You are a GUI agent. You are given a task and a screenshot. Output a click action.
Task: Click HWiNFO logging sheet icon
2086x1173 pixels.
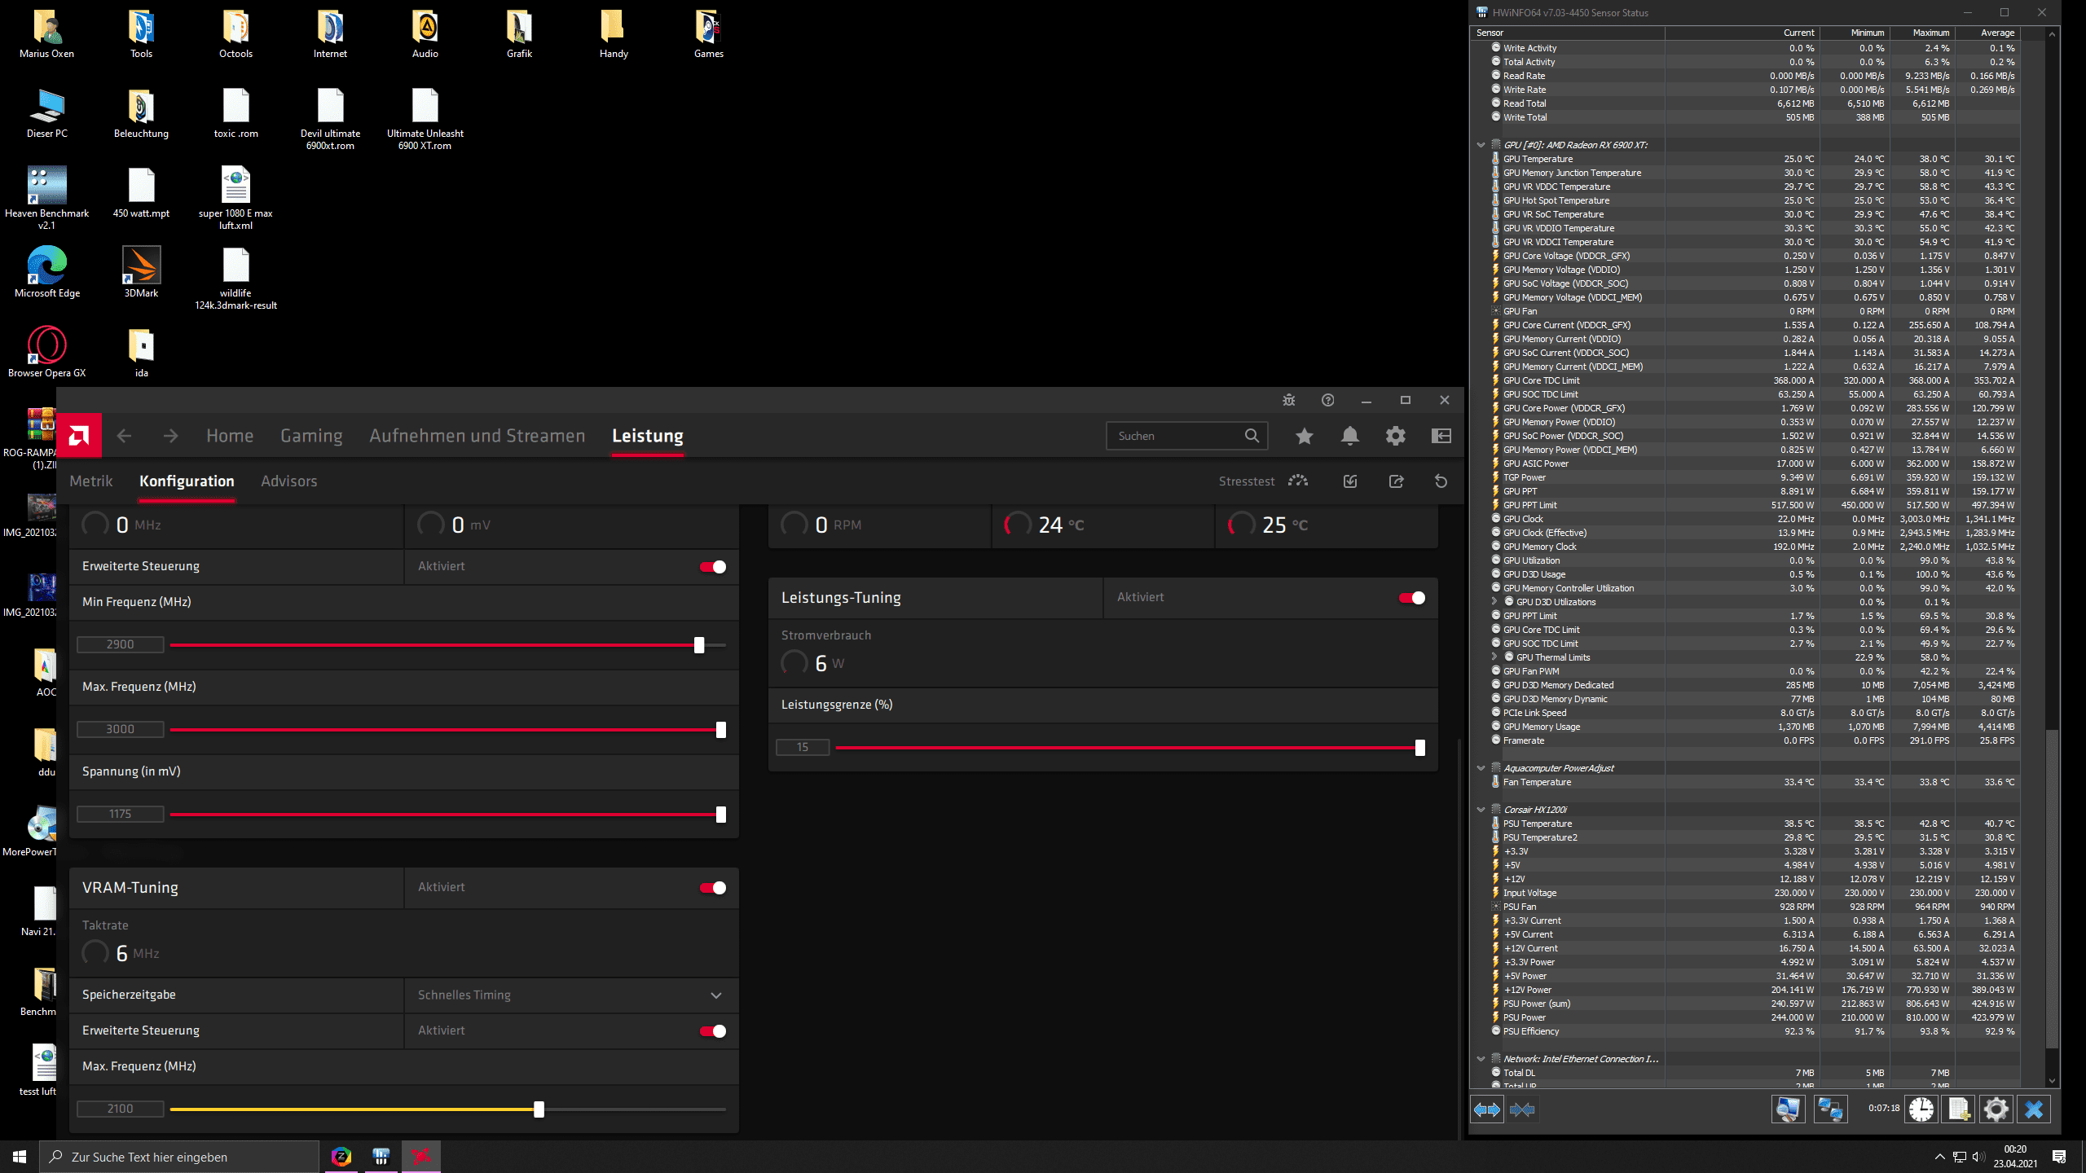coord(1959,1109)
